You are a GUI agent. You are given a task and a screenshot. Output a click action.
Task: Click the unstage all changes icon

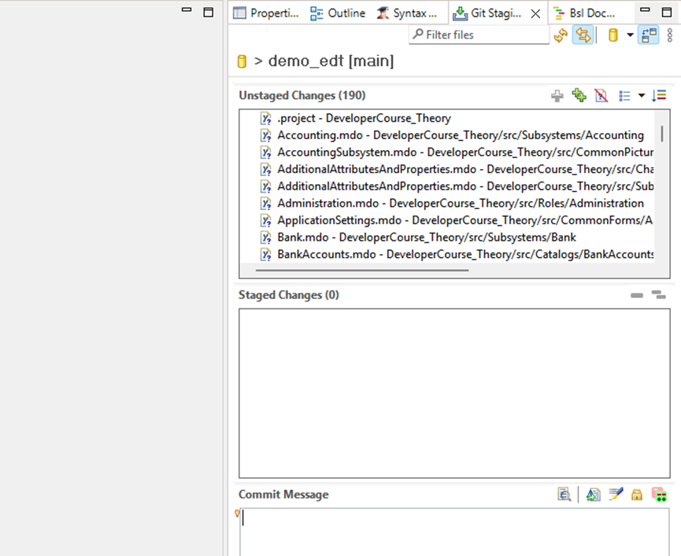click(658, 296)
